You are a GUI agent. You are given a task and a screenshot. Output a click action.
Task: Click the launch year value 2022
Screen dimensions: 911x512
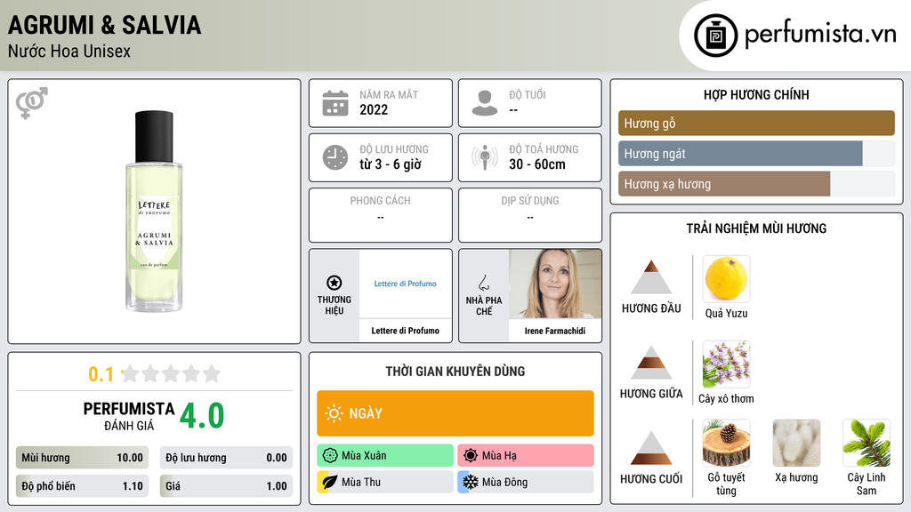click(374, 109)
